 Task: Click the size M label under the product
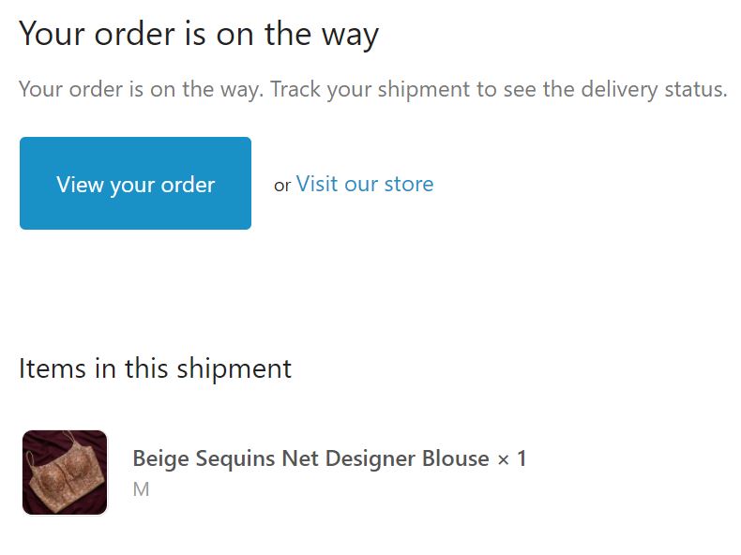tap(141, 489)
